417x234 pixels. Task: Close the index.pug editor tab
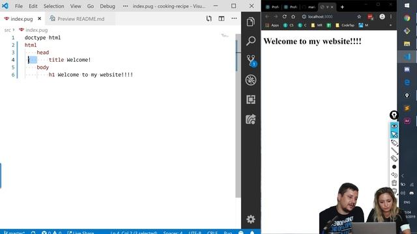[39, 19]
